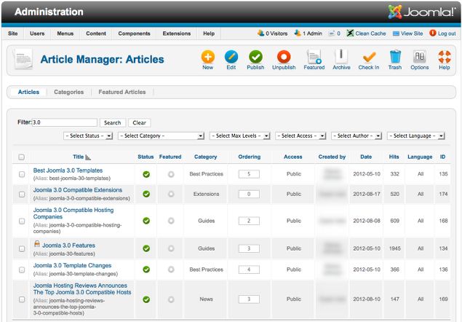
Task: Open the Best Joomla 3.0 Templates article link
Action: tap(68, 170)
